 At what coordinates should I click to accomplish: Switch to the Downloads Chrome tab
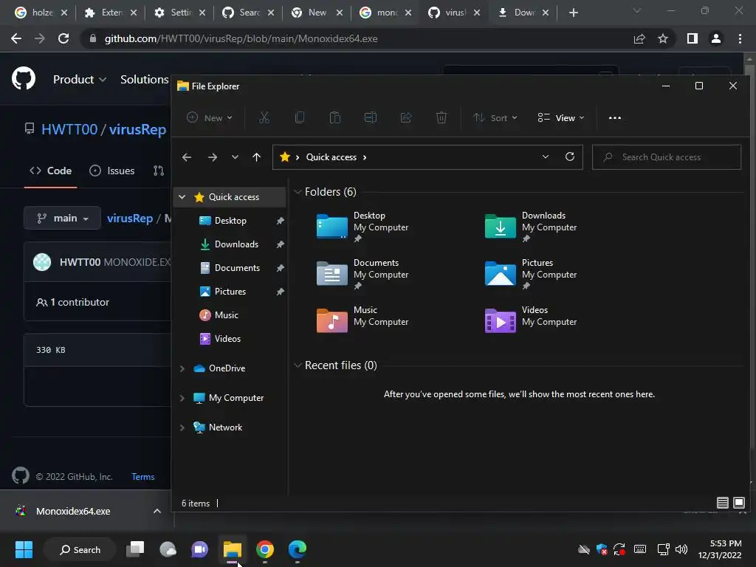523,13
